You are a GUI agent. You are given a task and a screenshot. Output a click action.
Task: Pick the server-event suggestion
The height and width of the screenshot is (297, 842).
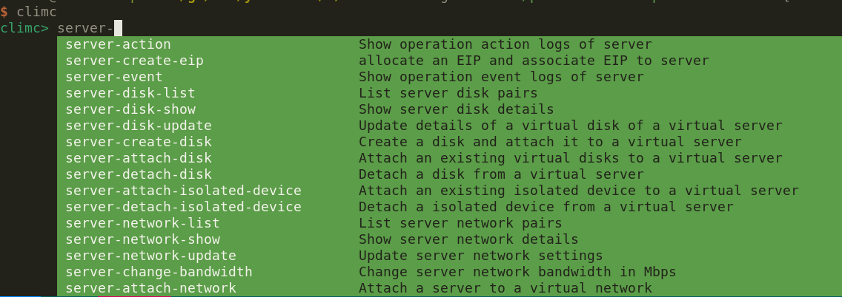pos(114,77)
